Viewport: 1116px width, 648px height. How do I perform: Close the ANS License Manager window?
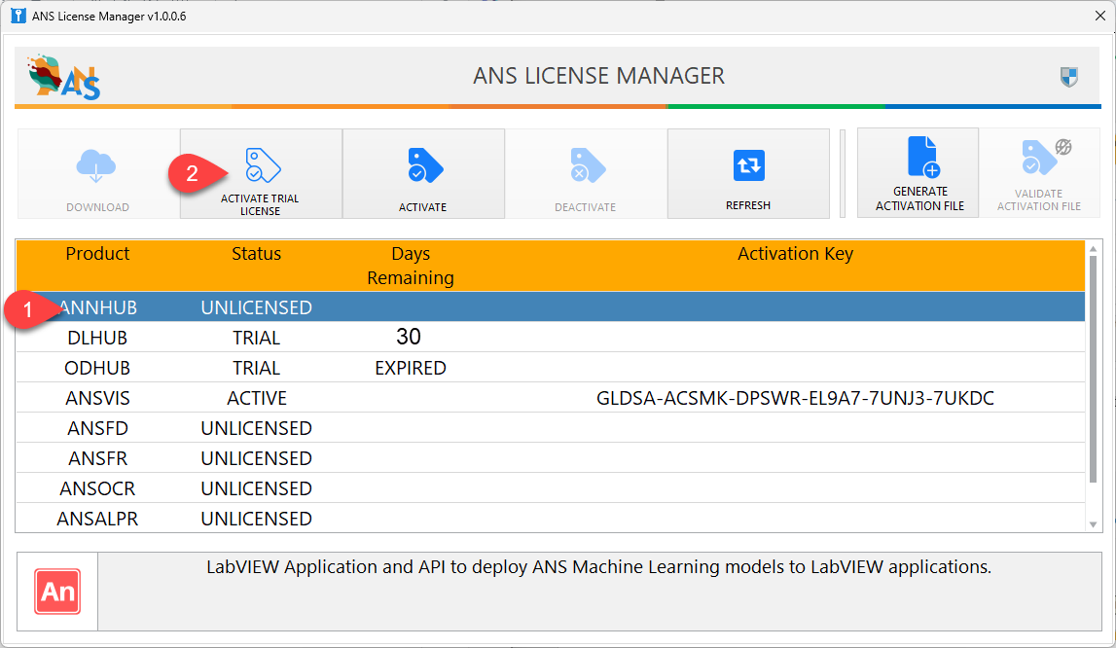click(x=1099, y=15)
